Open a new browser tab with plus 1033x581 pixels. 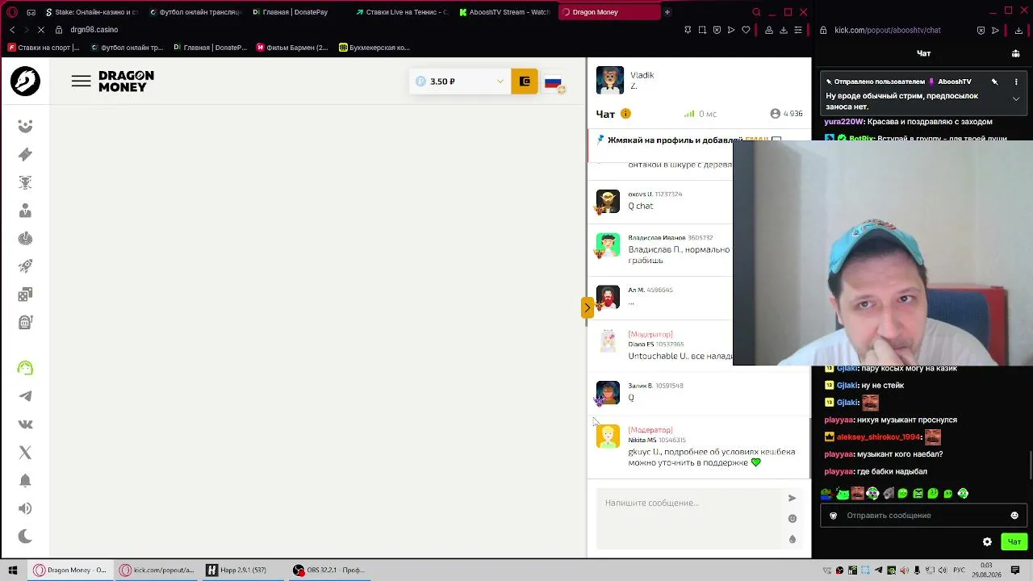[667, 12]
